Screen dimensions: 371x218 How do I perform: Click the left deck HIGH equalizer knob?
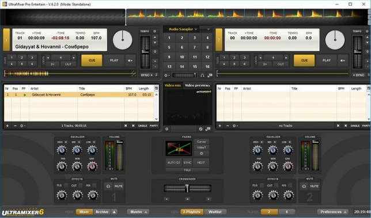coord(62,150)
